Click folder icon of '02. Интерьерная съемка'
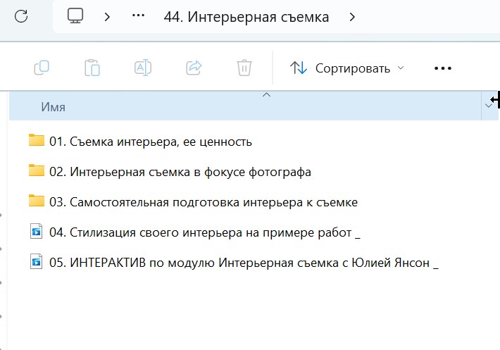 point(37,170)
